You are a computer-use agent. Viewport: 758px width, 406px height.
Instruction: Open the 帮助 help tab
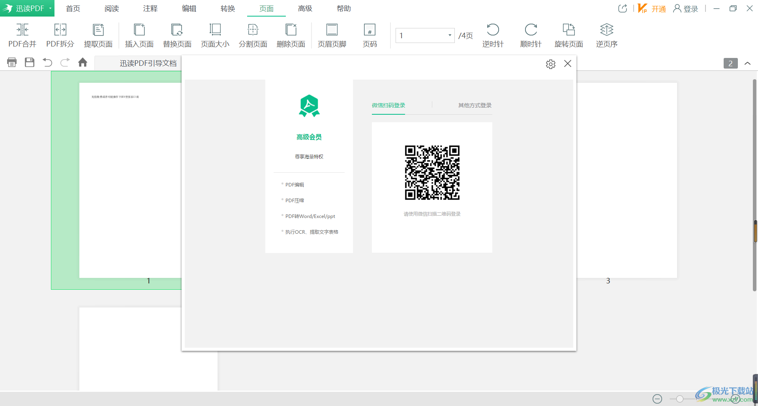coord(344,8)
